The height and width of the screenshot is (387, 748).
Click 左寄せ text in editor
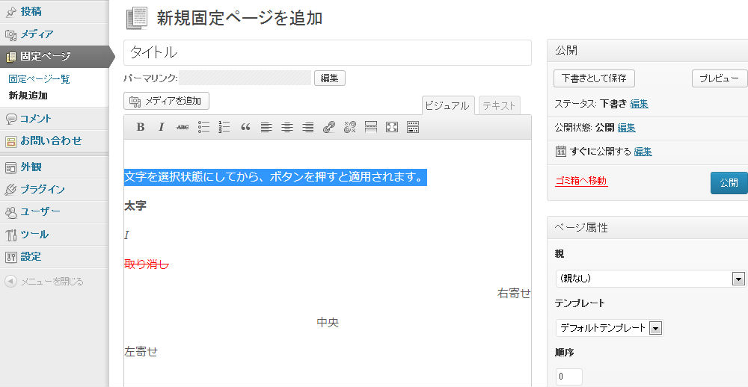[141, 352]
